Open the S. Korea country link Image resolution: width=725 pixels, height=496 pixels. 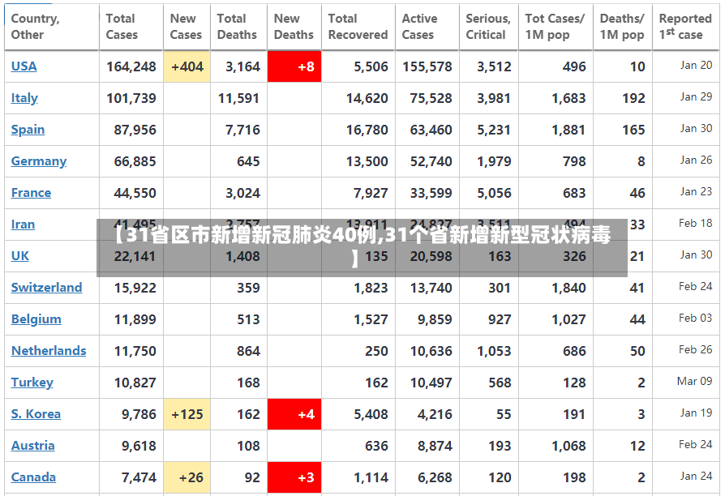tap(36, 413)
